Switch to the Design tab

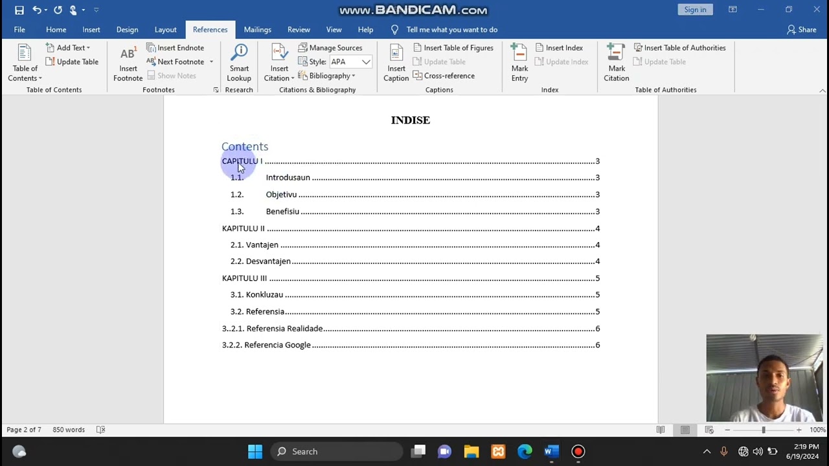127,30
